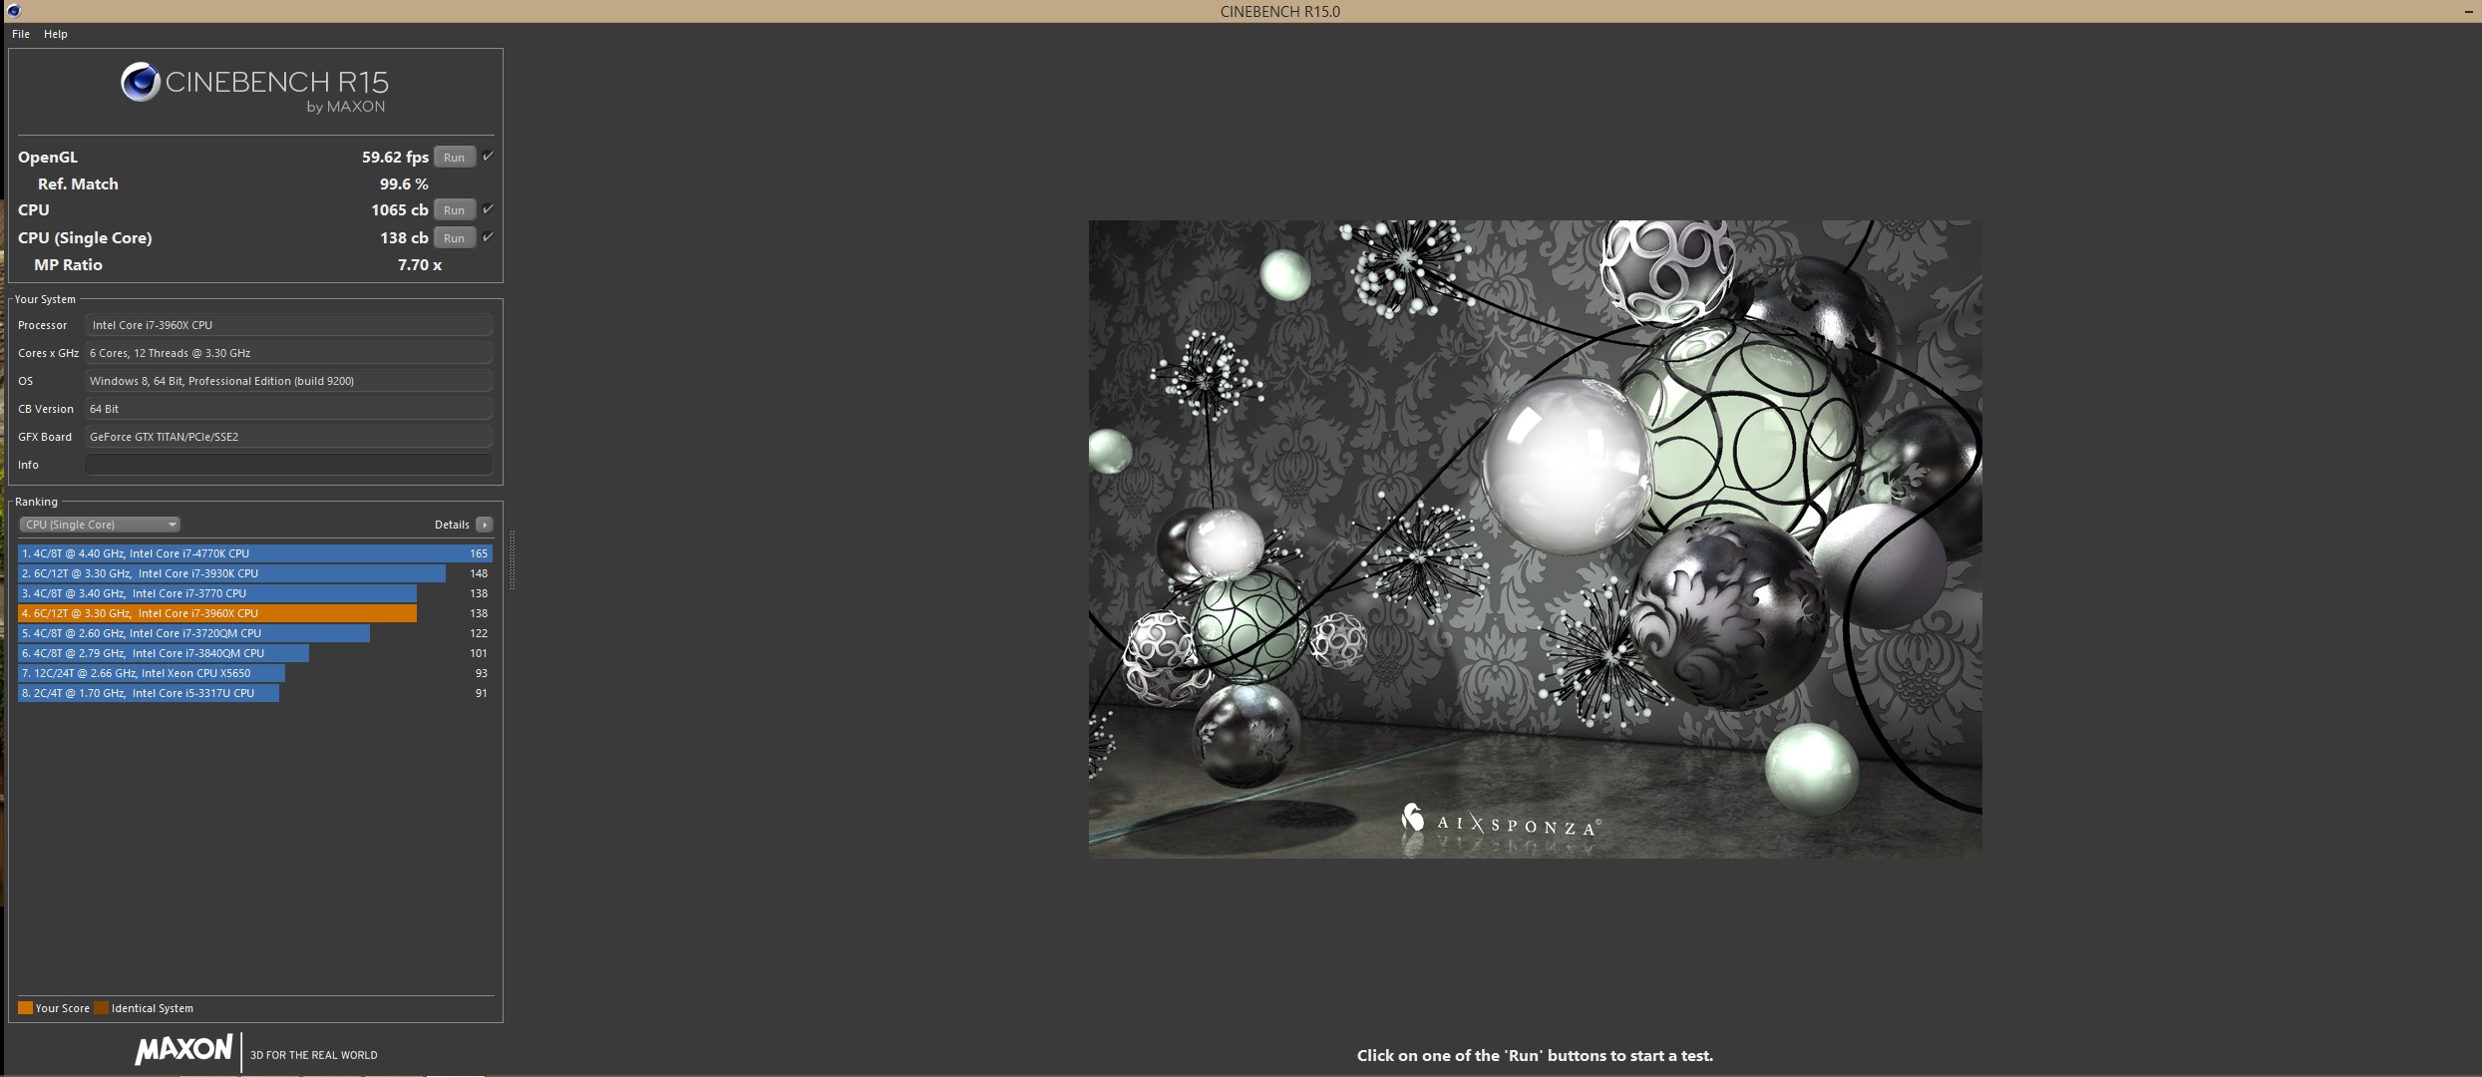Screen dimensions: 2482x1077
Task: Select highlighted ranking row i7-3960X CPU
Action: 255,613
